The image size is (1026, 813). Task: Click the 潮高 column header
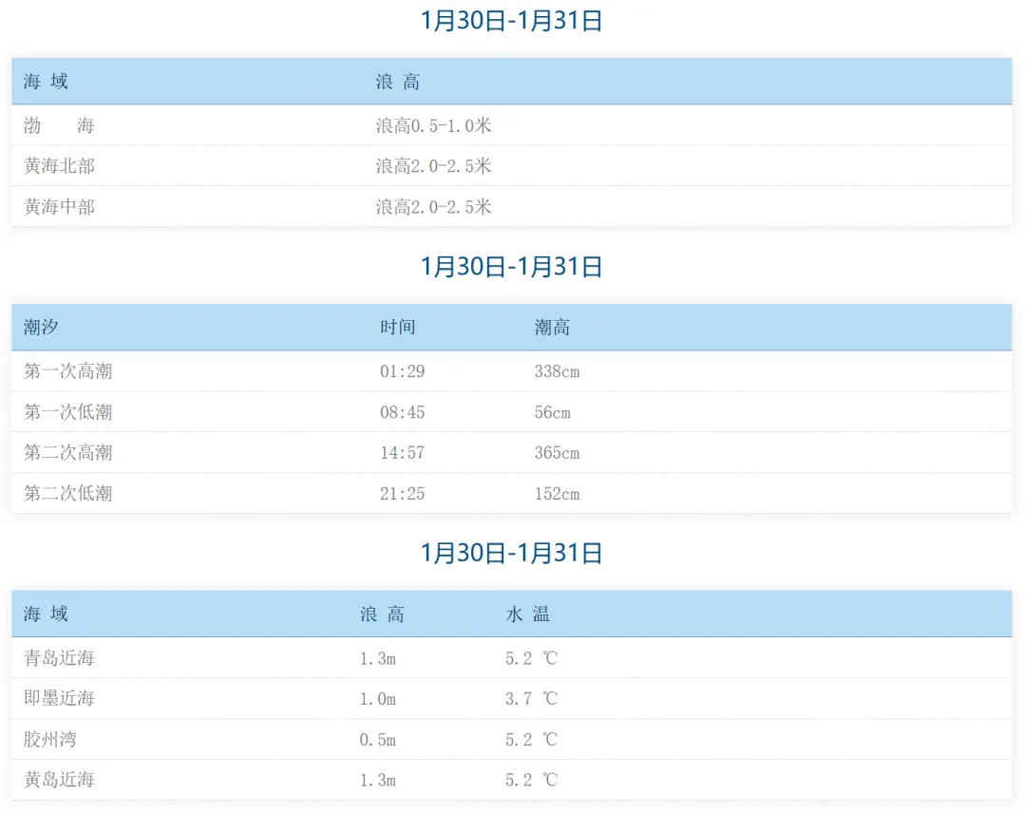click(x=552, y=327)
